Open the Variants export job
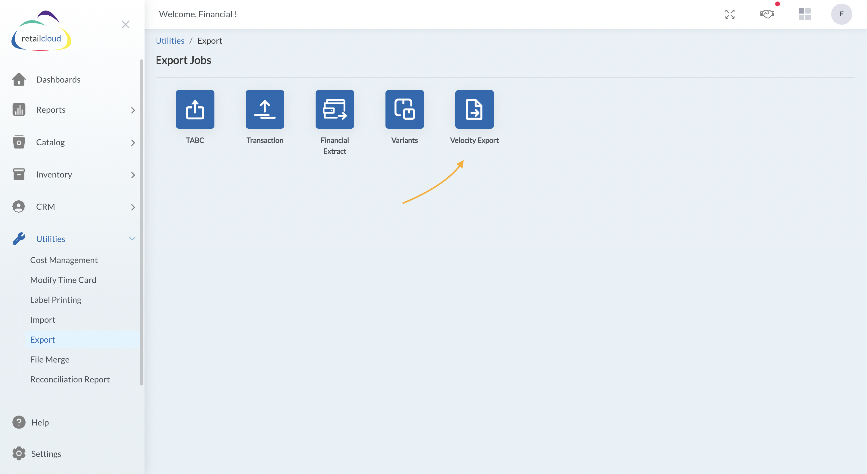867x474 pixels. (x=404, y=109)
